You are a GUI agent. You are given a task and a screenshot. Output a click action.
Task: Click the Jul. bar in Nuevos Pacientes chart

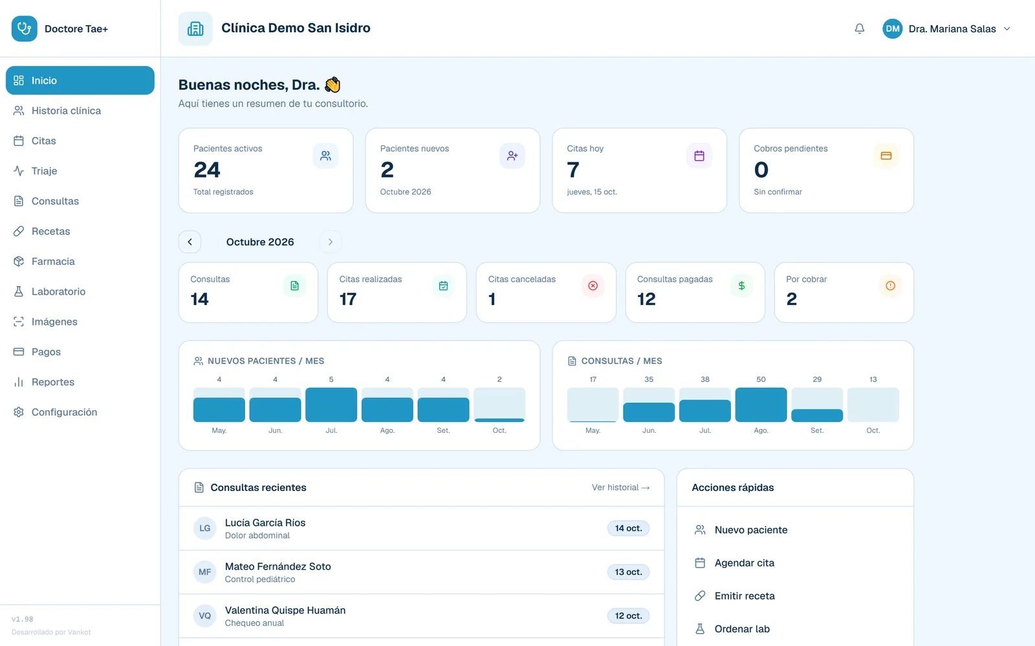coord(331,405)
